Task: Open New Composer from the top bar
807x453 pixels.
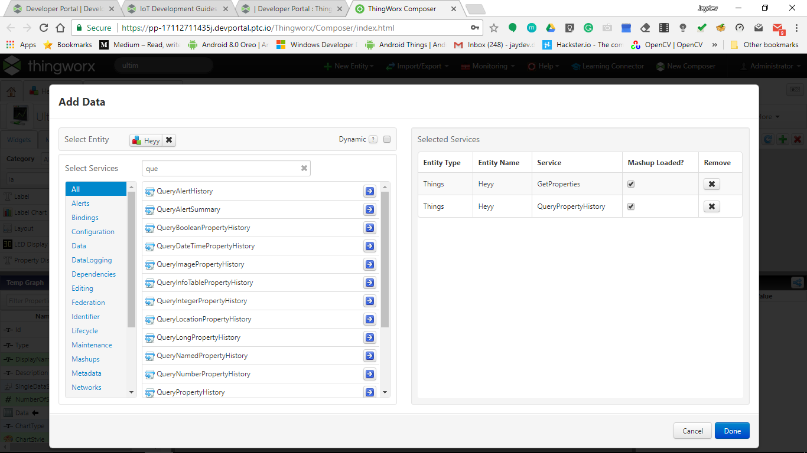Action: point(686,66)
